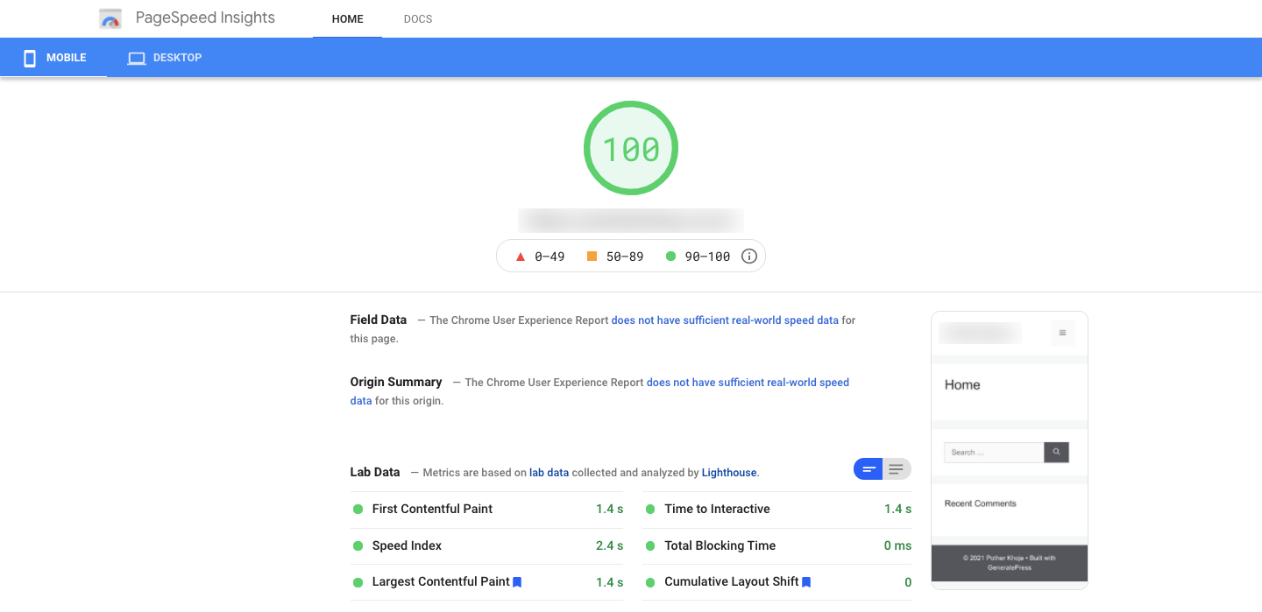Select the desktop laptop icon
The height and width of the screenshot is (612, 1262).
[x=136, y=59]
